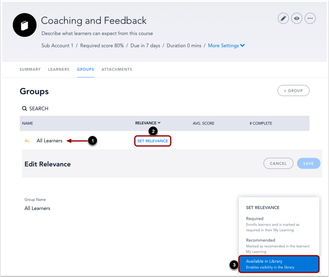The height and width of the screenshot is (277, 329).
Task: Click the + GROUP button
Action: (x=293, y=91)
